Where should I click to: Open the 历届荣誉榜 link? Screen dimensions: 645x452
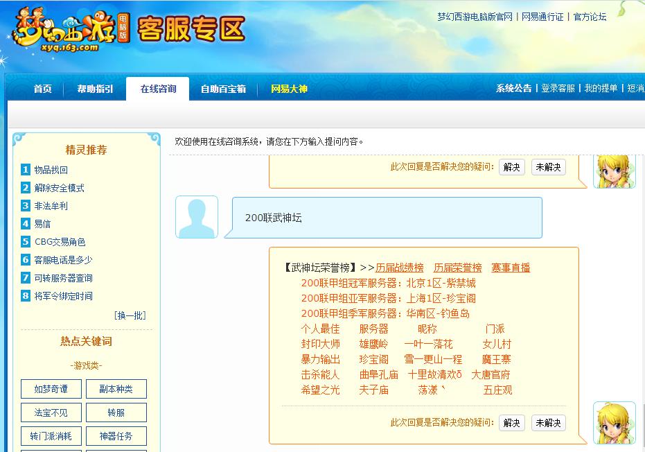coord(457,268)
